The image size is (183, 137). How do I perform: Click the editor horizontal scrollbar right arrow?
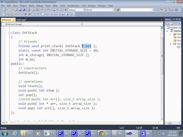pos(159,122)
